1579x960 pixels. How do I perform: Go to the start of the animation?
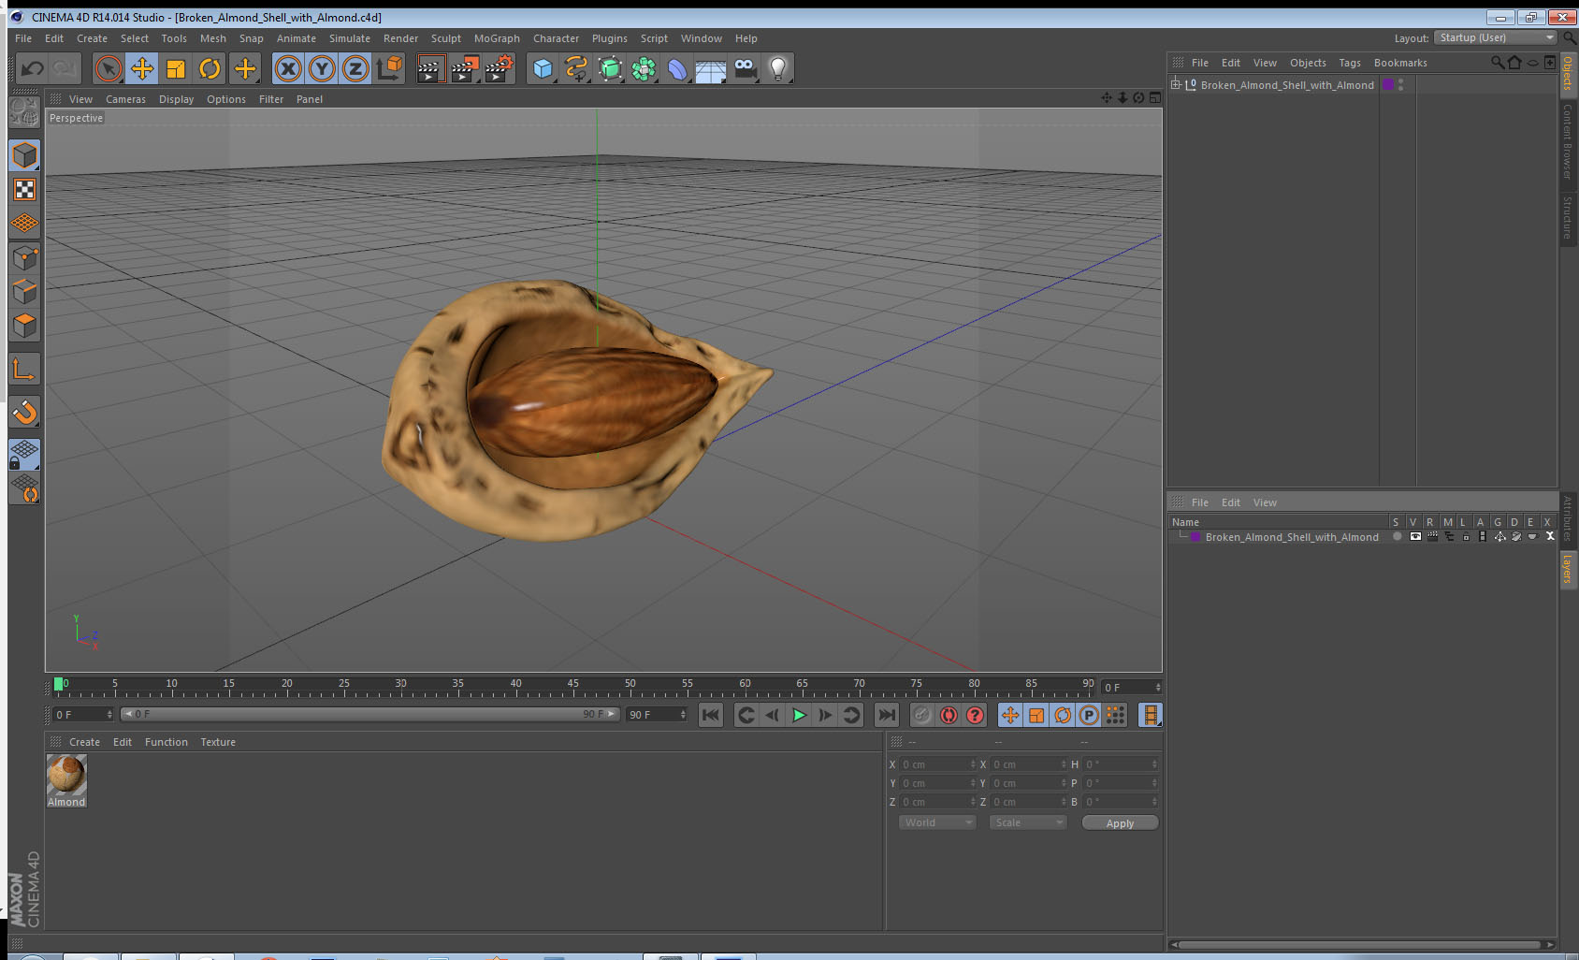[x=711, y=715]
